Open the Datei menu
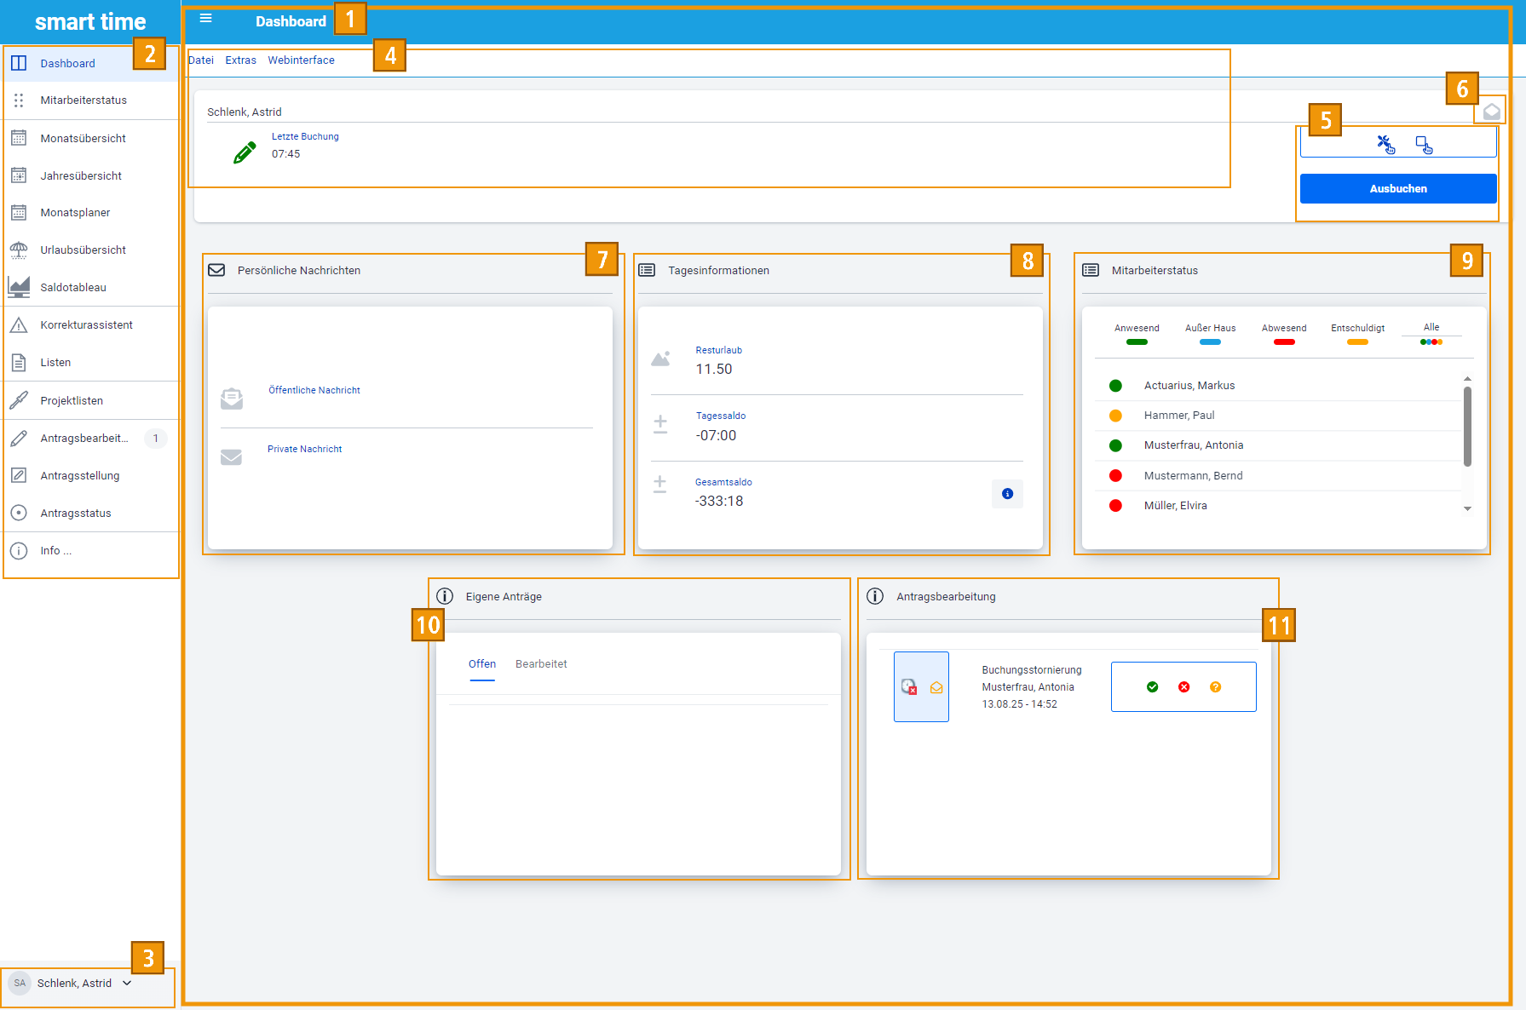This screenshot has width=1526, height=1010. [201, 60]
